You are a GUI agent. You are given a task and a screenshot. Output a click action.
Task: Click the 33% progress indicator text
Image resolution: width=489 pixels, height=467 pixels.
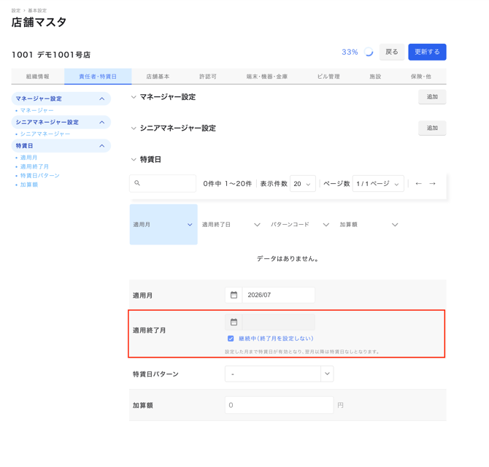[350, 52]
